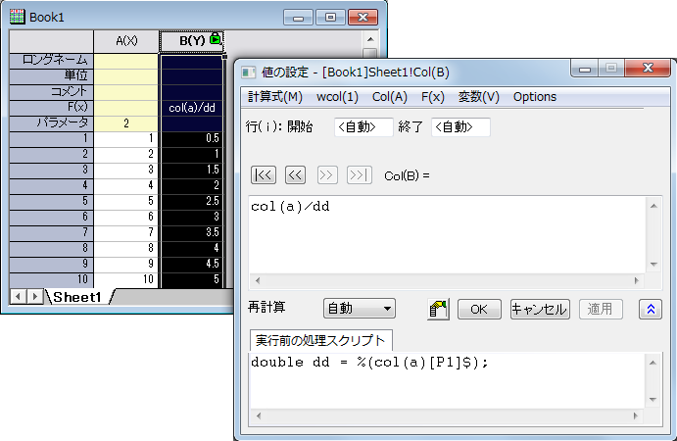Click the col(a)/dd formula text box

coord(448,235)
